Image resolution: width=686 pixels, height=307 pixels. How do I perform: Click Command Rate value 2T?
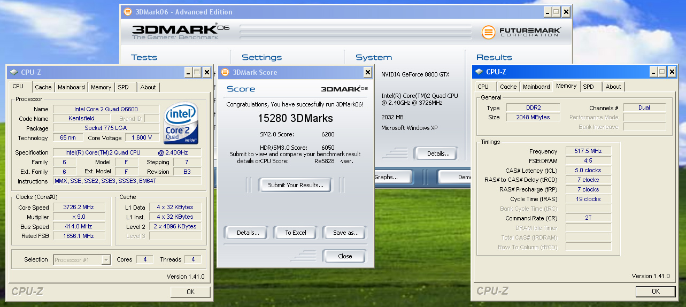(x=588, y=218)
